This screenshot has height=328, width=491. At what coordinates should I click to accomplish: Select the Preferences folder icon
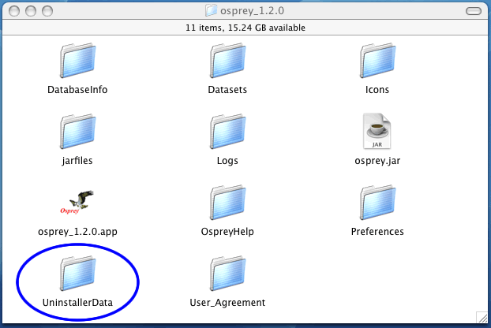coord(377,202)
